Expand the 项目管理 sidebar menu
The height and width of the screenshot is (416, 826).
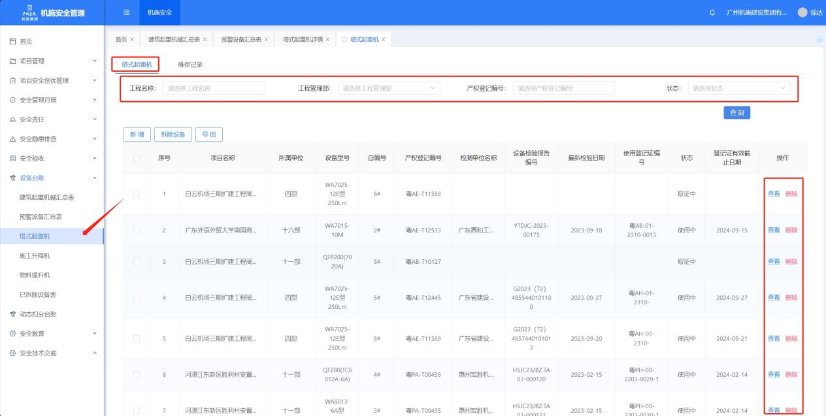coord(33,61)
